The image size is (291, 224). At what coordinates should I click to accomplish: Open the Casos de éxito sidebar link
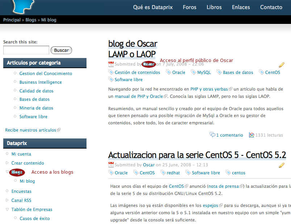coord(35,218)
